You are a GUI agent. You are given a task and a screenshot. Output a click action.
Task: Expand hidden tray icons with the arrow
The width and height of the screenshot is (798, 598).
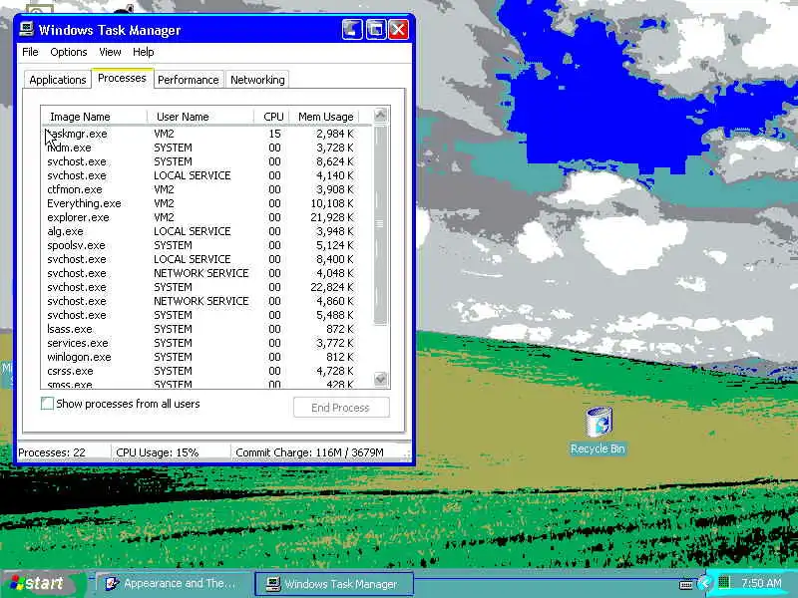(704, 583)
